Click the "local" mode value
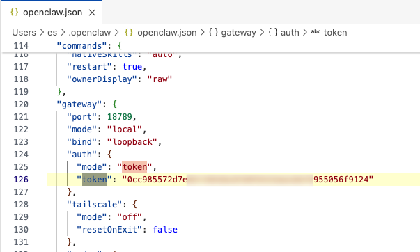This screenshot has width=420, height=252. [125, 129]
